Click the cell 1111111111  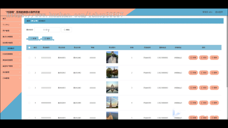[46, 58]
